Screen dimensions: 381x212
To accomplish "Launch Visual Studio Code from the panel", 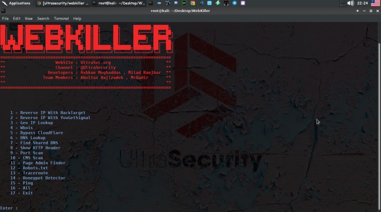I will [201, 3].
